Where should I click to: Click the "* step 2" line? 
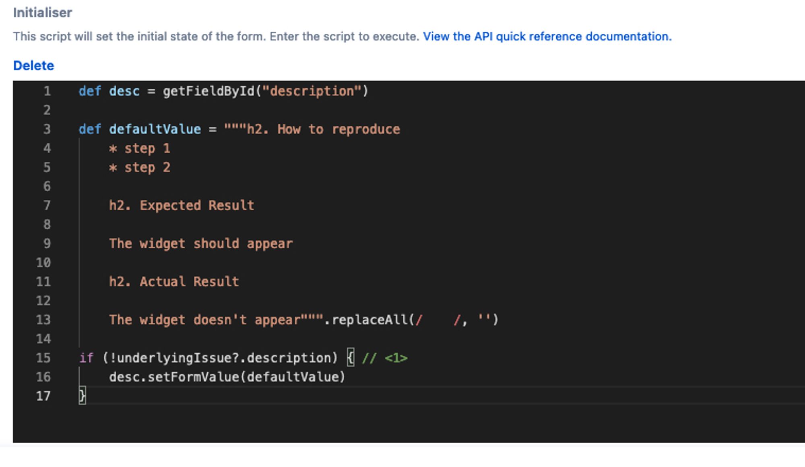(140, 168)
